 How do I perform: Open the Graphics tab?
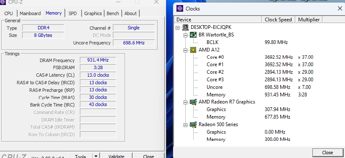[93, 13]
